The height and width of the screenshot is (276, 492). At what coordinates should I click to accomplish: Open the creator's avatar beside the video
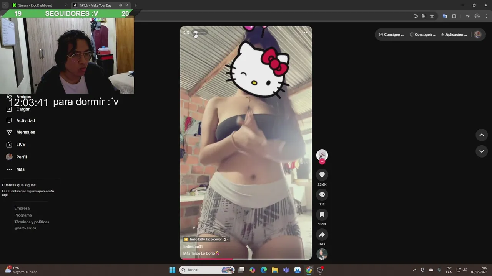[322, 155]
